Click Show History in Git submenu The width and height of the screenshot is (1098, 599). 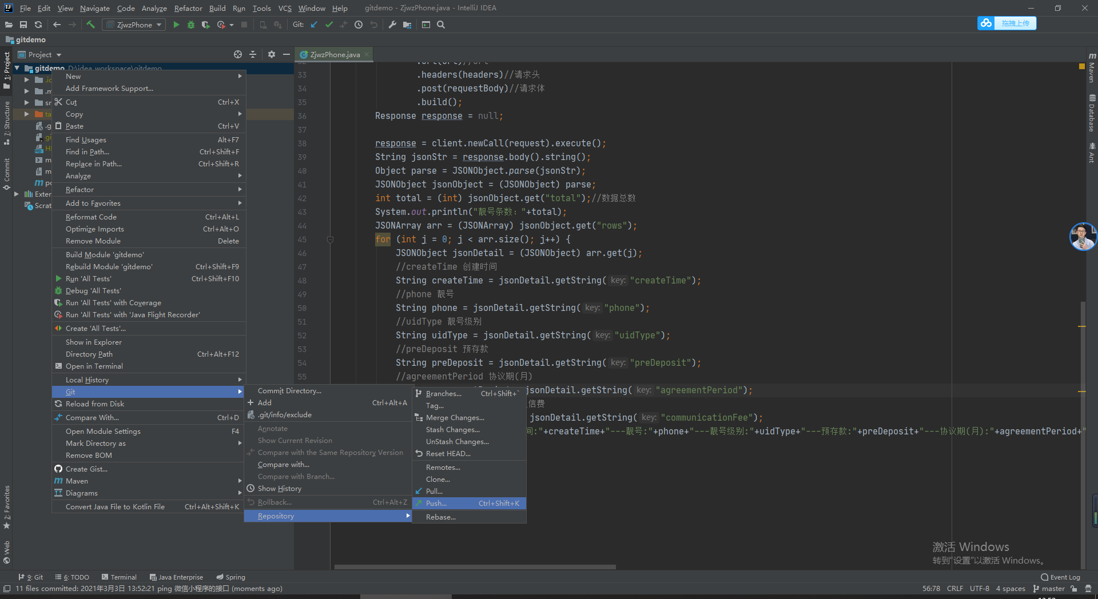[328, 489]
